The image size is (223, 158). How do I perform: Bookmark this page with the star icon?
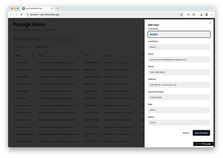point(181,14)
